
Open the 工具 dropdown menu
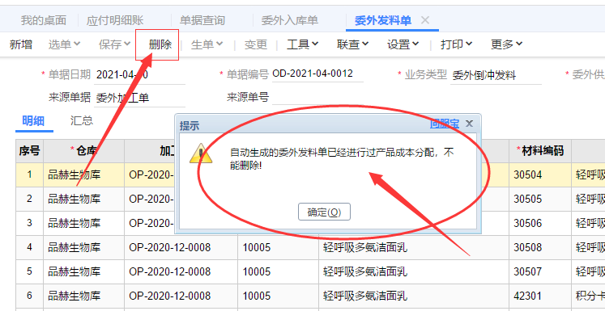click(x=303, y=44)
